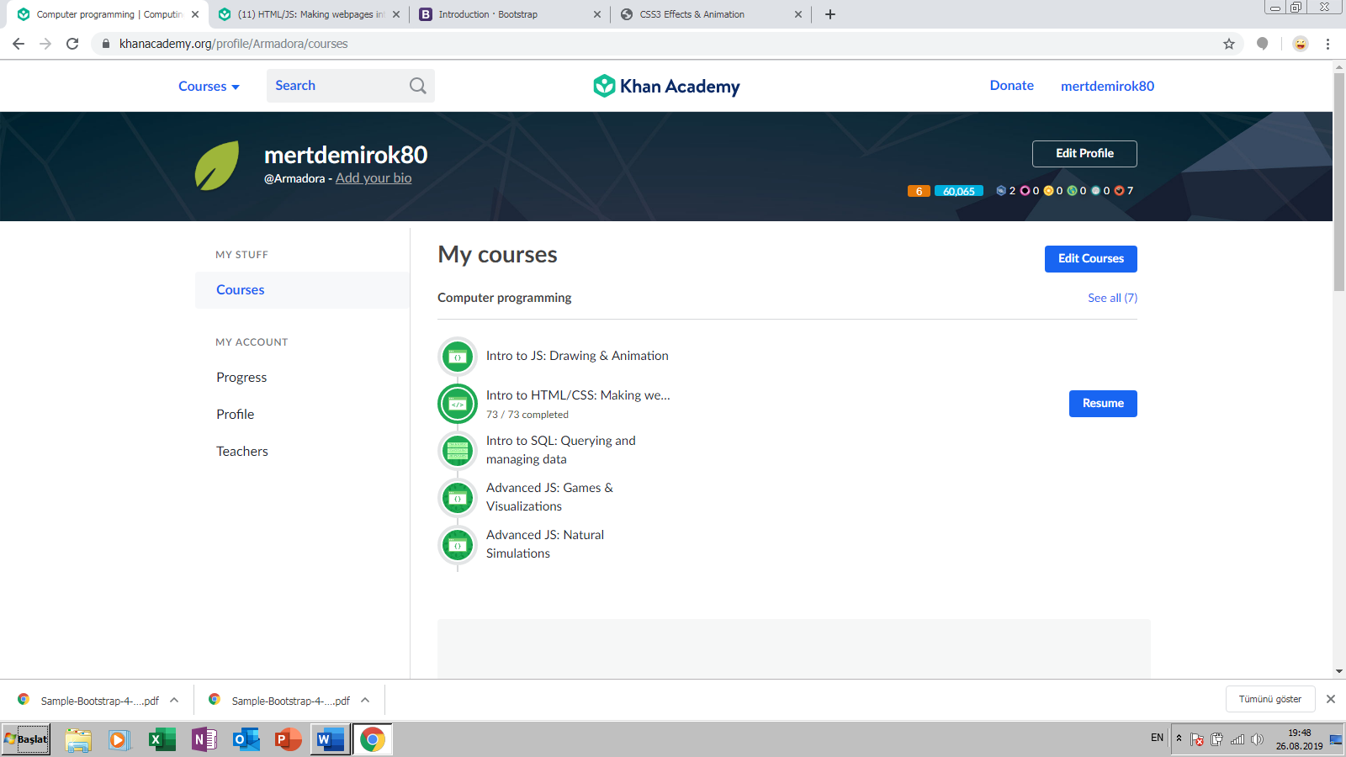The height and width of the screenshot is (757, 1346).
Task: Close the downloads bar
Action: point(1331,699)
